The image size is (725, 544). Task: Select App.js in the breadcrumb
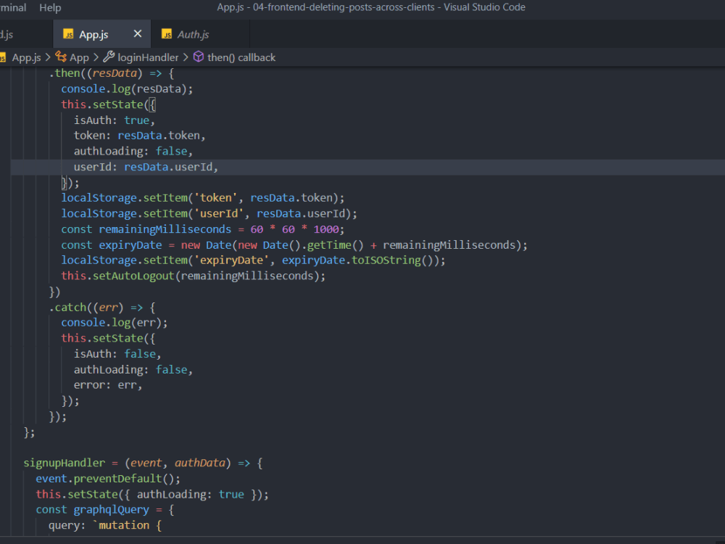coord(26,57)
